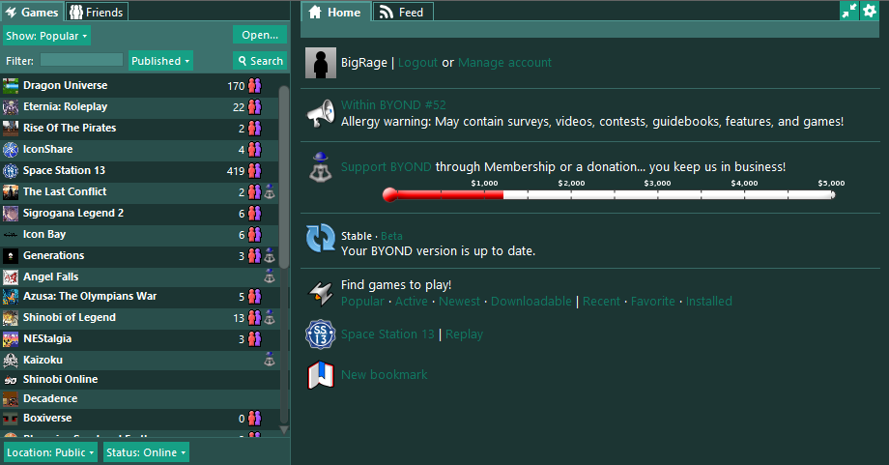Select the Icon Bay game row
Viewport: 889px width, 465px height.
click(x=139, y=235)
